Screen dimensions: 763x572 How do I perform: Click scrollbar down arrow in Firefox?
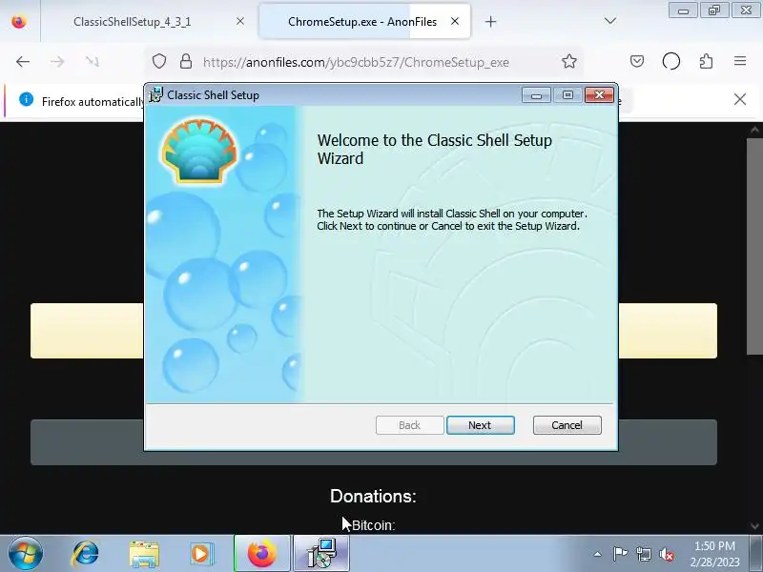754,526
